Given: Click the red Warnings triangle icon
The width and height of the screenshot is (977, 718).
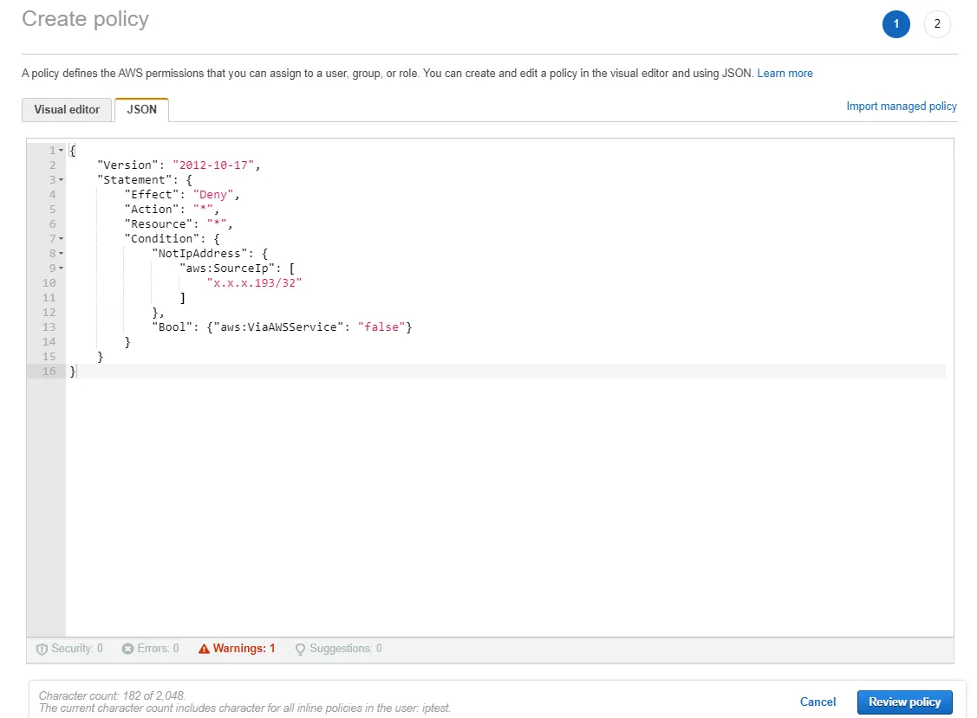Looking at the screenshot, I should [204, 649].
